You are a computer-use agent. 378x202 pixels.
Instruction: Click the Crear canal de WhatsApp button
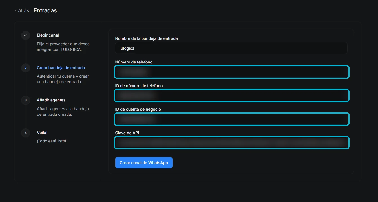(144, 163)
